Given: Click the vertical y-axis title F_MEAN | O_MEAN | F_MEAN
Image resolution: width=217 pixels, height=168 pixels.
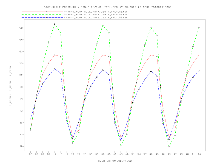Looking at the screenshot, I should [10, 86].
